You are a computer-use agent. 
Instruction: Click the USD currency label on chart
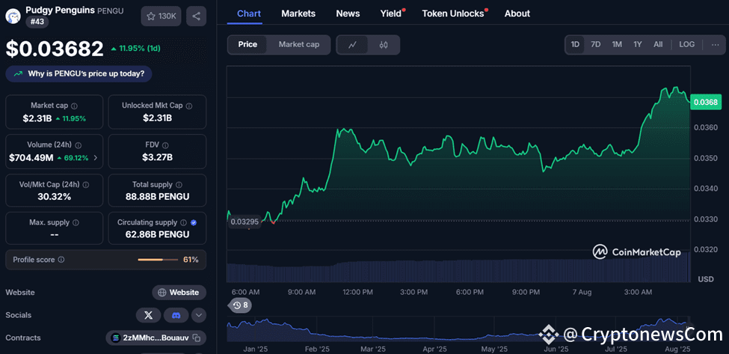tap(706, 279)
